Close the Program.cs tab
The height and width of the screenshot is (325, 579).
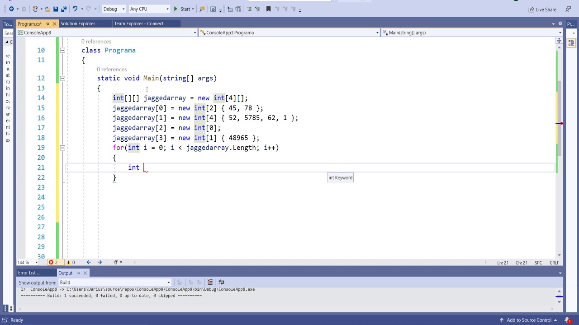coord(54,23)
